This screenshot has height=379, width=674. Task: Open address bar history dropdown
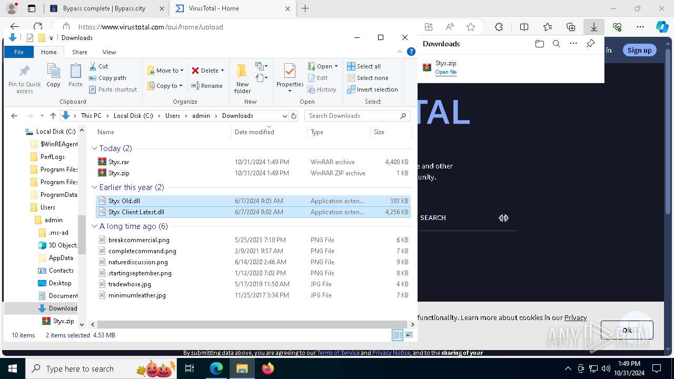[285, 116]
